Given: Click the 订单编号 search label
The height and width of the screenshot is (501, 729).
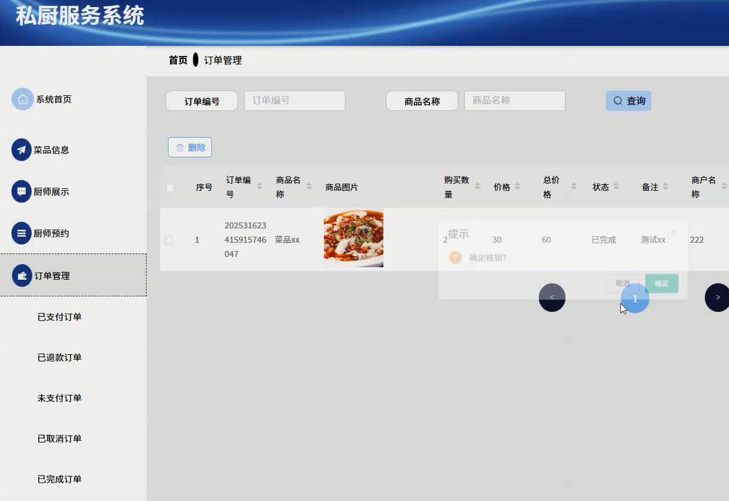Looking at the screenshot, I should point(202,101).
